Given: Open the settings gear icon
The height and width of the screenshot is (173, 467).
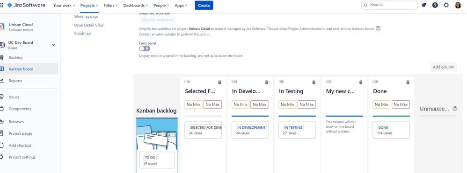Looking at the screenshot, I should 446,5.
